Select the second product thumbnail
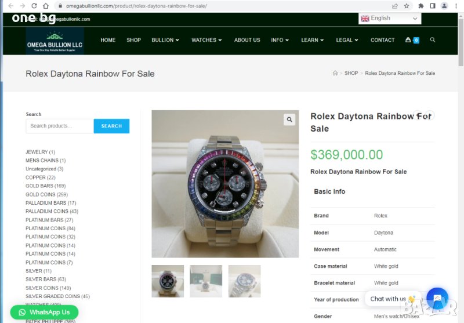 [x=206, y=281]
